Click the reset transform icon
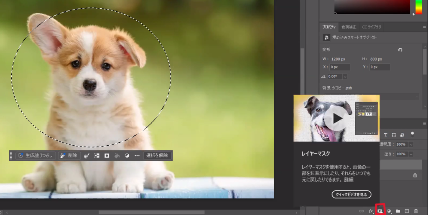 click(400, 50)
